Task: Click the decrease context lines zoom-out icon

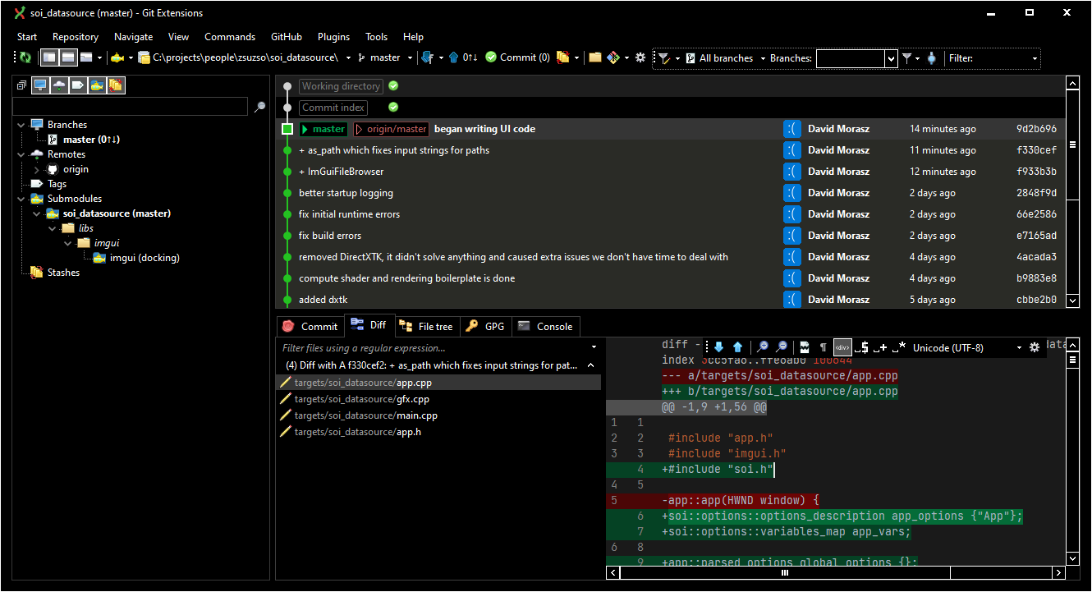Action: 782,347
